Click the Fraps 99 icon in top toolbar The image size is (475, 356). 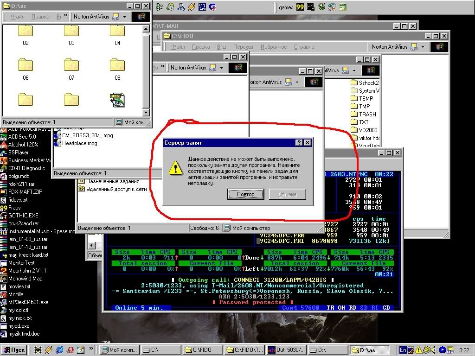pyautogui.click(x=300, y=7)
